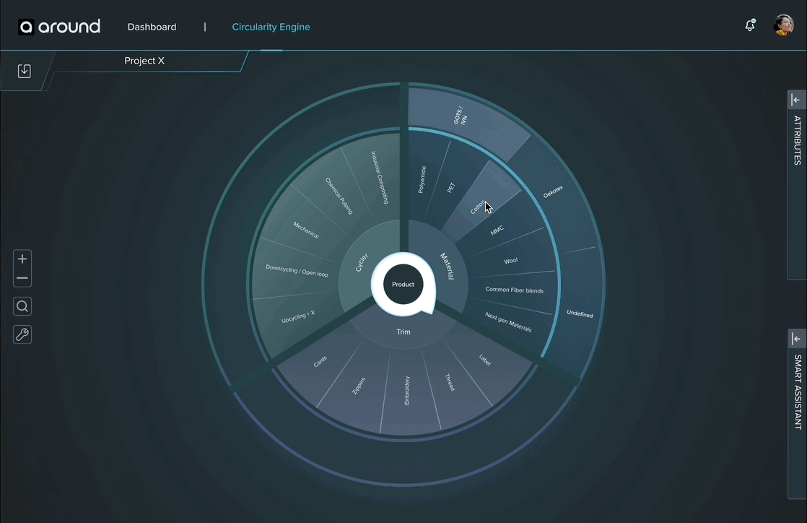Click the zoom in icon on the left
The image size is (807, 523).
(22, 258)
